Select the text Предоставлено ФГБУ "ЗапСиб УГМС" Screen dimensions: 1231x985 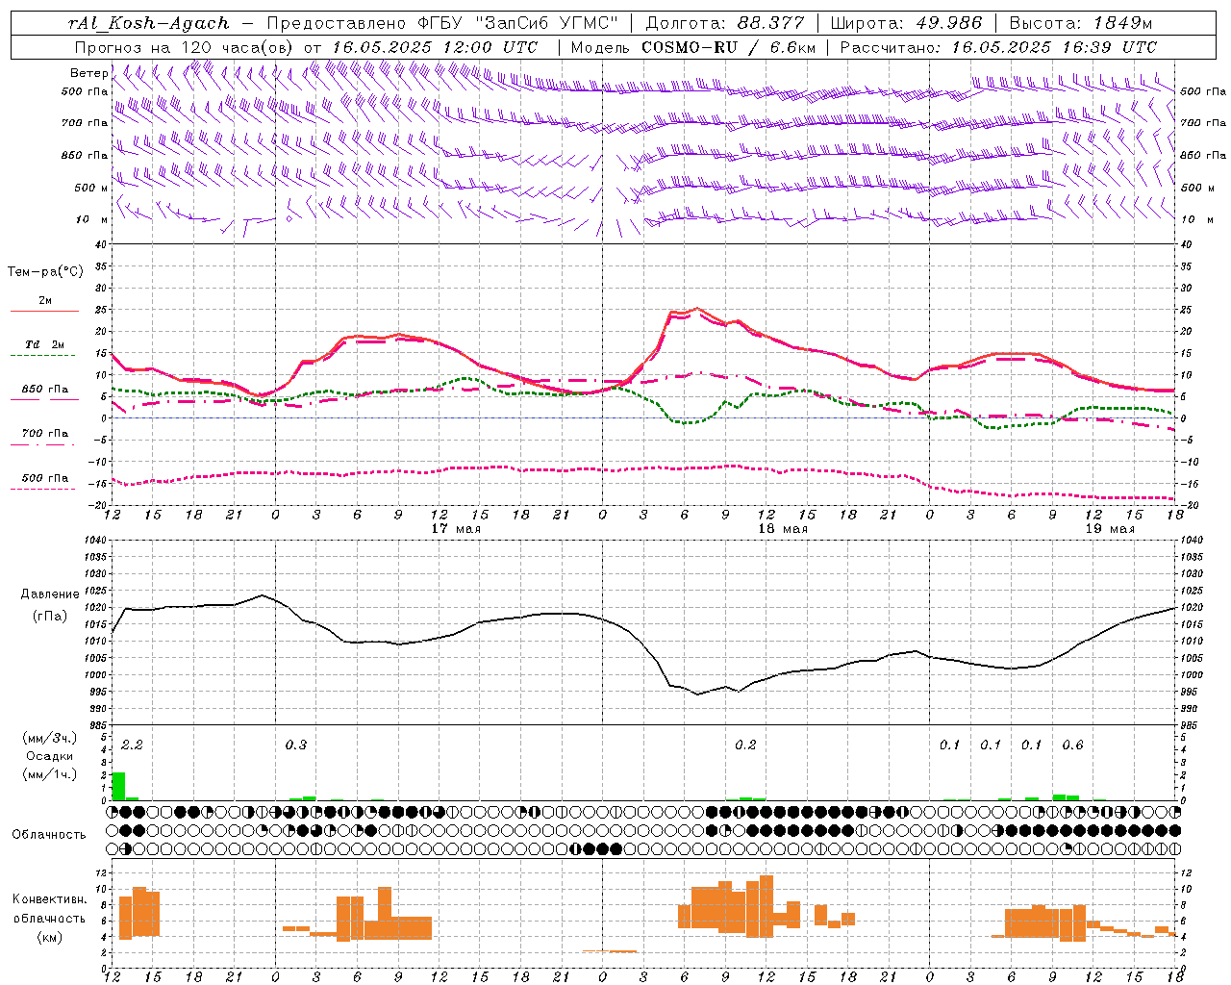point(442,23)
